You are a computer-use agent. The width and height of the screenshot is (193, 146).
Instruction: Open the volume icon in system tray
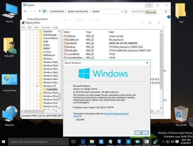coord(172,142)
